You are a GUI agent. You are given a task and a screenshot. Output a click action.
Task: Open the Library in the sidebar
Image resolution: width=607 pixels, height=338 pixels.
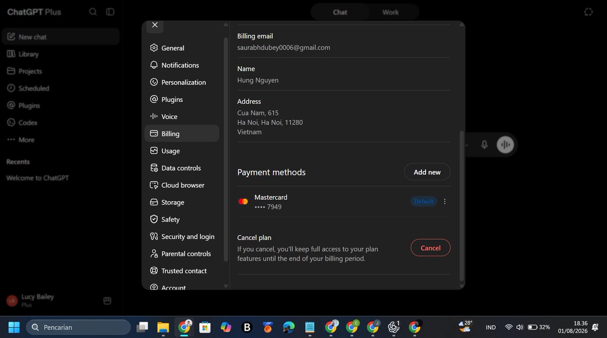click(61, 54)
